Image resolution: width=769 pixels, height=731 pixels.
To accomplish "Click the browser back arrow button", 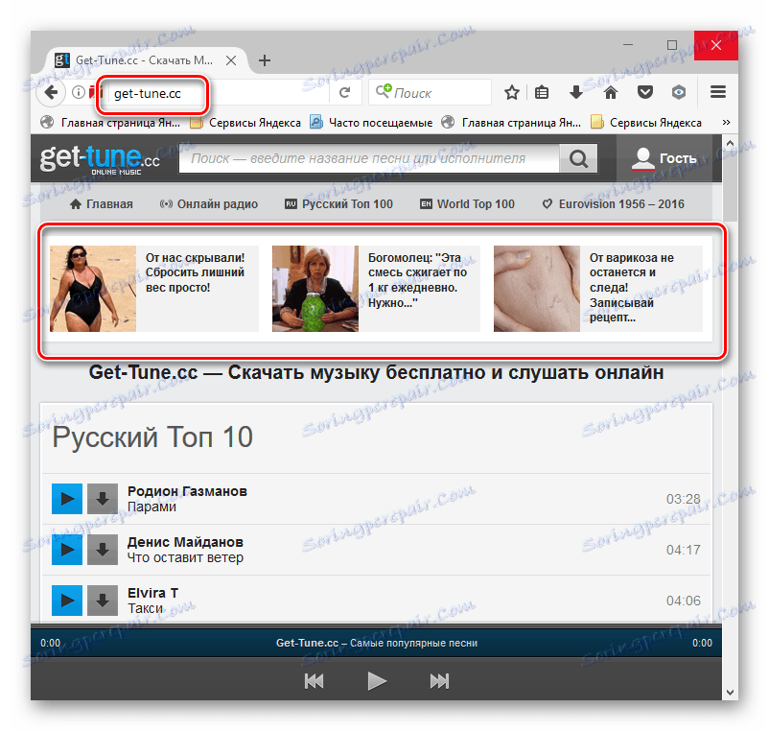I will pos(51,92).
